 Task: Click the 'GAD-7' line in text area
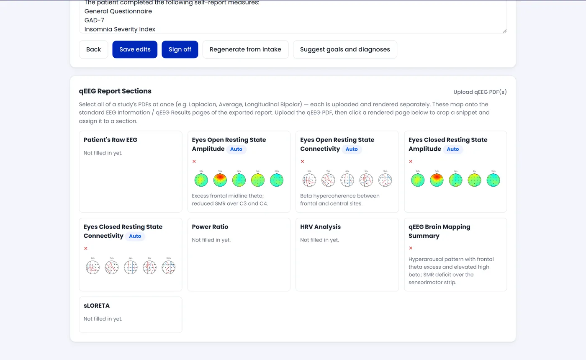pos(94,20)
